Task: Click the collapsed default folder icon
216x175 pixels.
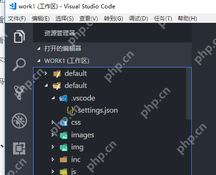Action: pos(57,74)
